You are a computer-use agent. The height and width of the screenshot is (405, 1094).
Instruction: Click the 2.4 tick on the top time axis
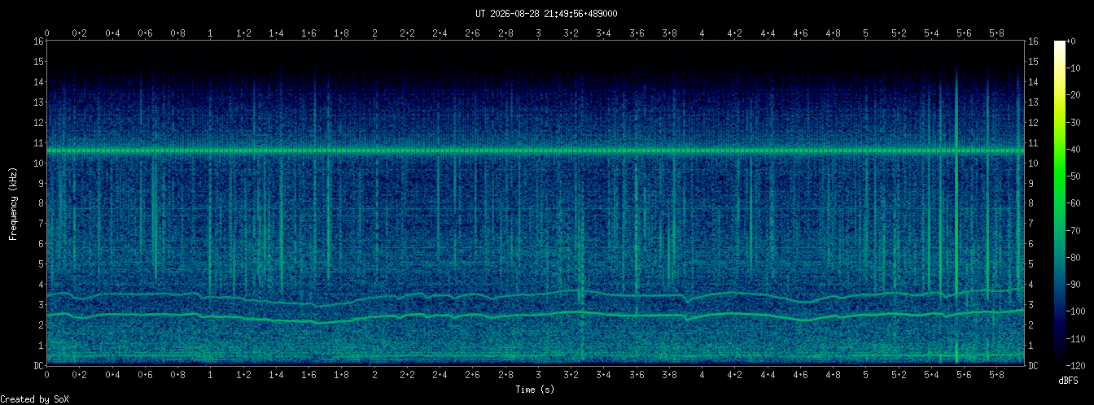(440, 33)
